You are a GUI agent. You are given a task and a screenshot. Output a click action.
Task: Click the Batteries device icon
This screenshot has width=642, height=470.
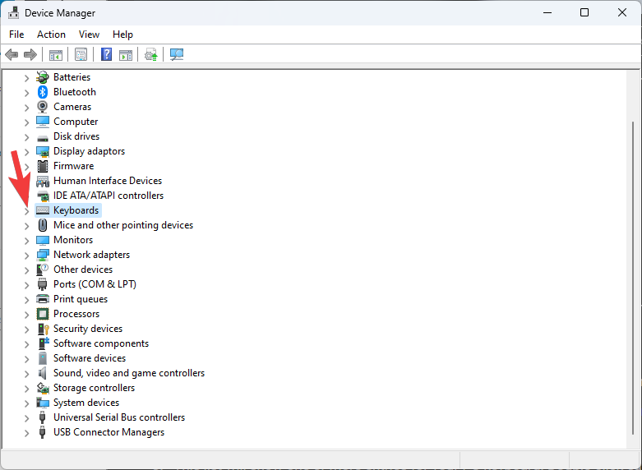[x=43, y=77]
